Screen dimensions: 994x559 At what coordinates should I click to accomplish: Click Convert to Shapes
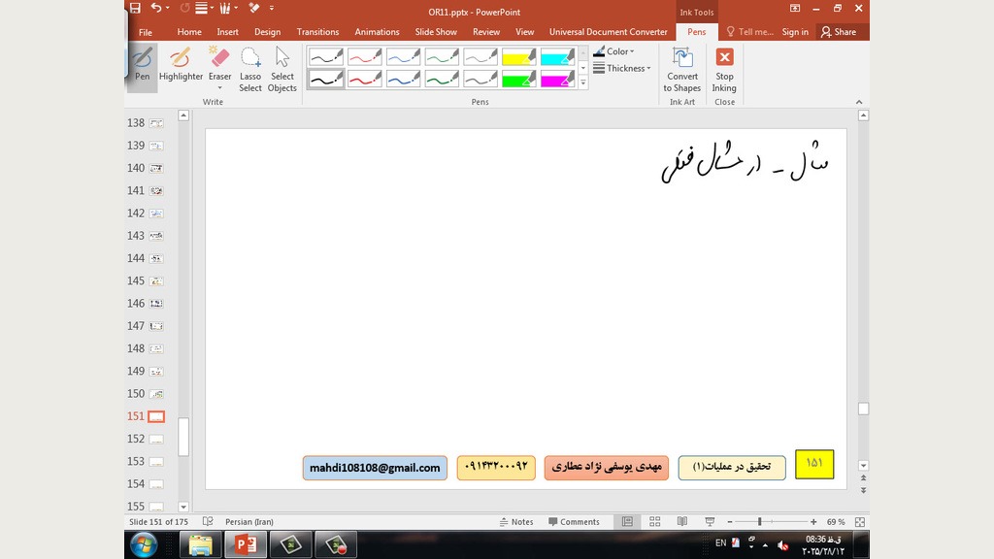click(x=682, y=69)
